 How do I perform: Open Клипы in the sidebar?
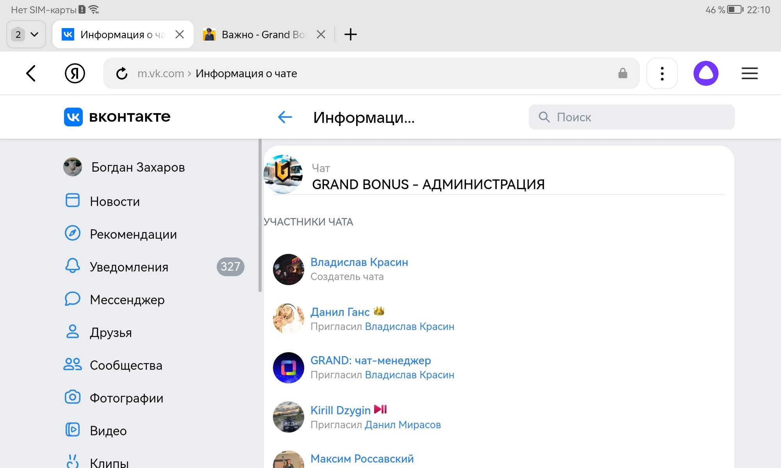coord(109,463)
